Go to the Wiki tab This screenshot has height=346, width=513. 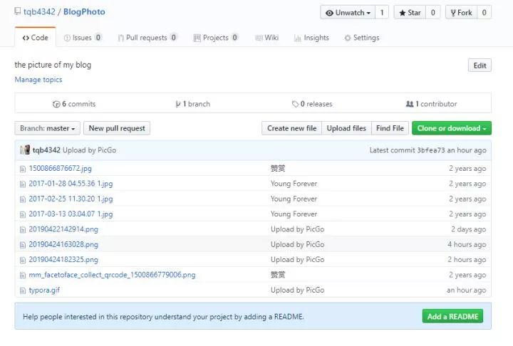click(x=267, y=38)
